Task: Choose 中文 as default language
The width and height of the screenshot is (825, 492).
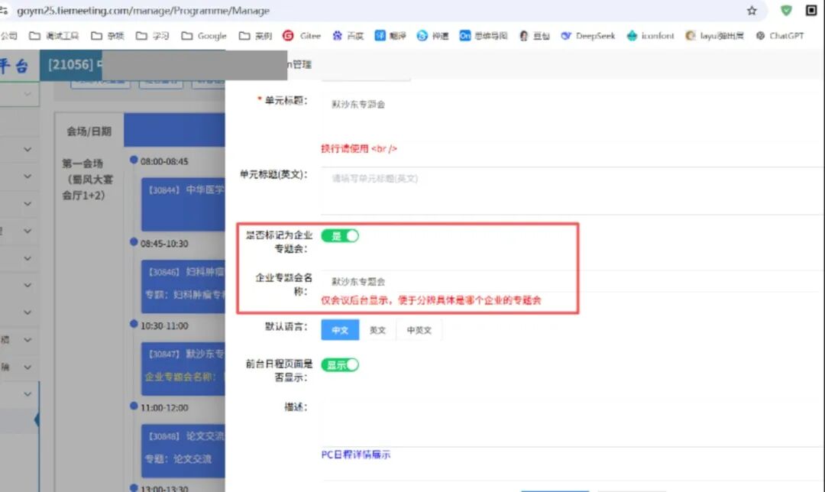Action: click(x=340, y=330)
